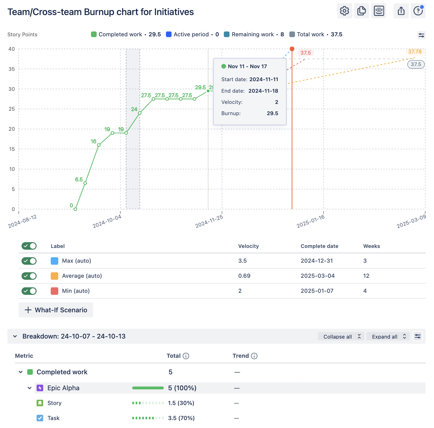The height and width of the screenshot is (428, 434).
Task: Click the info icon beside Total
Action: 186,356
